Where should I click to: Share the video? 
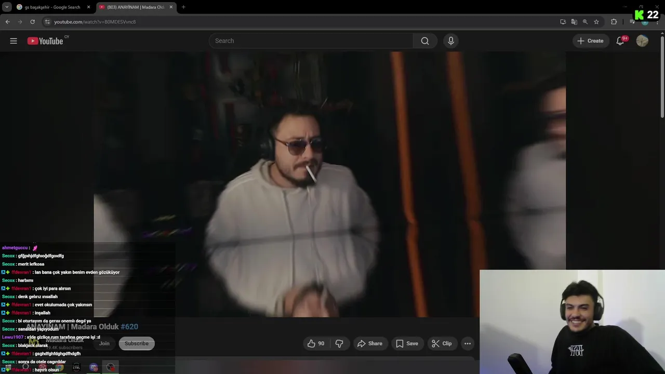[370, 343]
